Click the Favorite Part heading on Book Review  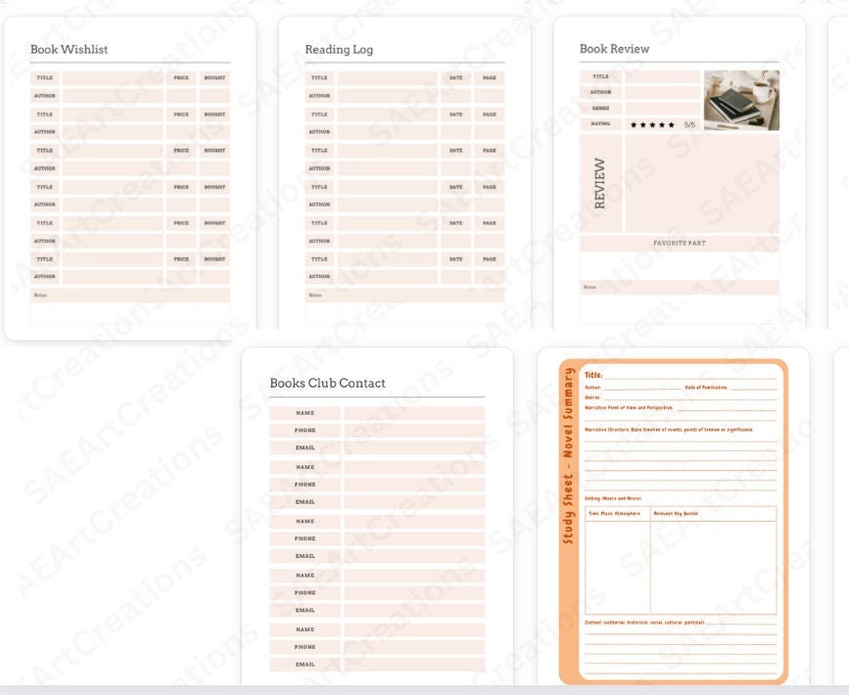click(x=682, y=243)
